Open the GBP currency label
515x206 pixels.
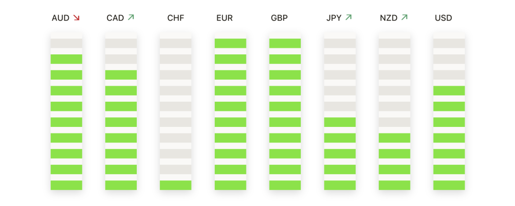coord(279,18)
